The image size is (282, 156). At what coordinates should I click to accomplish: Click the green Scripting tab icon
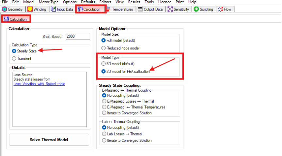(196, 9)
